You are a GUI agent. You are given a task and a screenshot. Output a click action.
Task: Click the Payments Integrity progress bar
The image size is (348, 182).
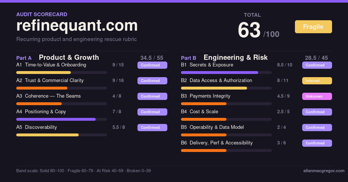[x=226, y=104]
